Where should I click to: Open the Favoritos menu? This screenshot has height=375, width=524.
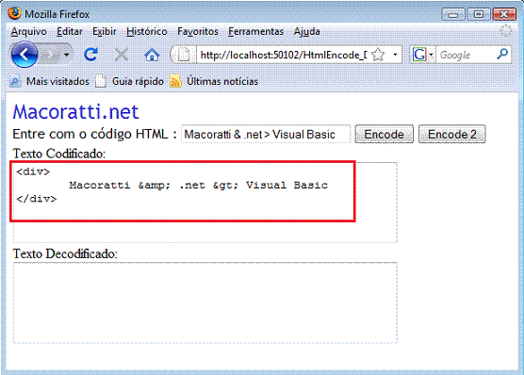198,31
